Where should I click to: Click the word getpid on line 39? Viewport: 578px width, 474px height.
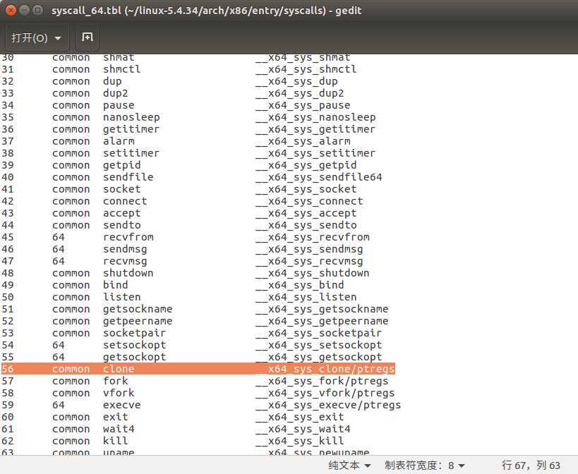coord(121,165)
